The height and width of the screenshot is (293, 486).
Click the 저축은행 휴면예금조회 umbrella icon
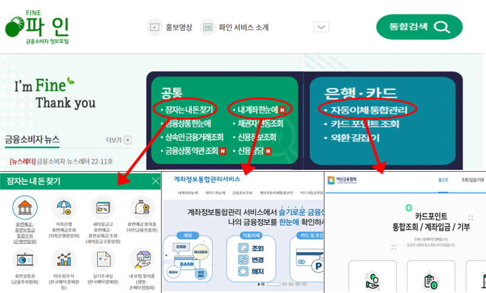click(x=64, y=207)
